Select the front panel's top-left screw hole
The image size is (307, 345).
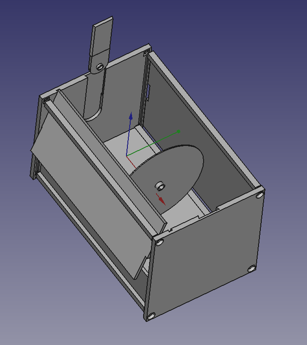click(159, 242)
